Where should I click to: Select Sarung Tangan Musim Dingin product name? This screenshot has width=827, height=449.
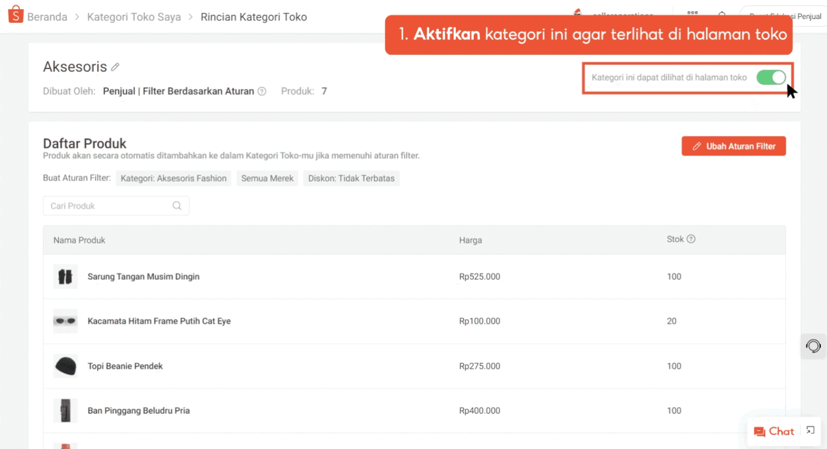click(x=143, y=277)
